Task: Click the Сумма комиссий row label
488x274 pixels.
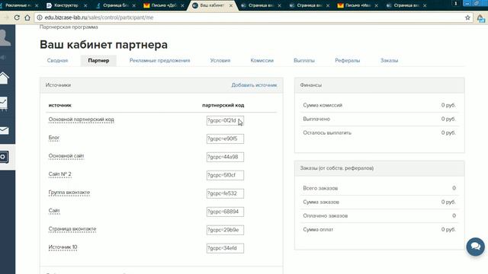Action: pyautogui.click(x=323, y=105)
